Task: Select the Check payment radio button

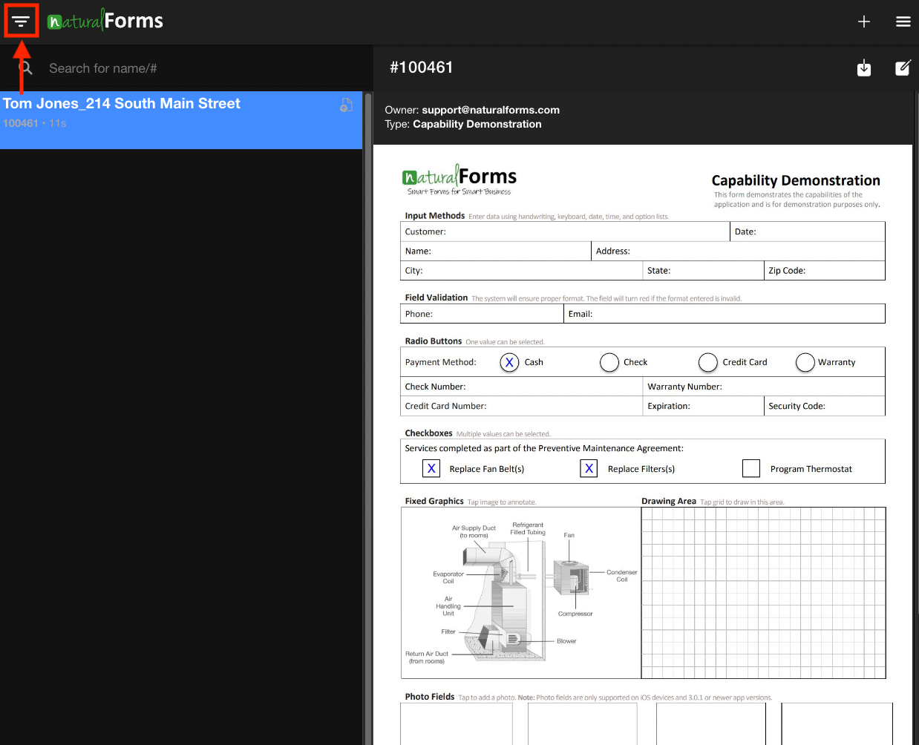Action: 609,362
